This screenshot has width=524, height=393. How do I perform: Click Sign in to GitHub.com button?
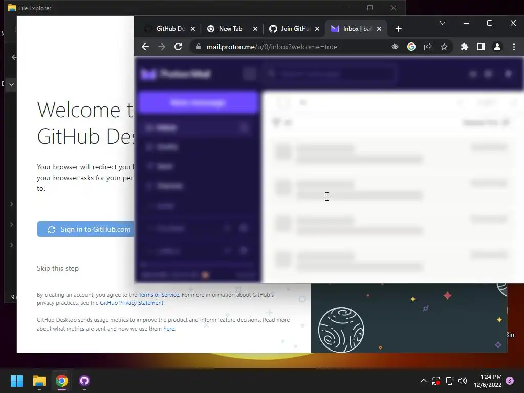[86, 229]
